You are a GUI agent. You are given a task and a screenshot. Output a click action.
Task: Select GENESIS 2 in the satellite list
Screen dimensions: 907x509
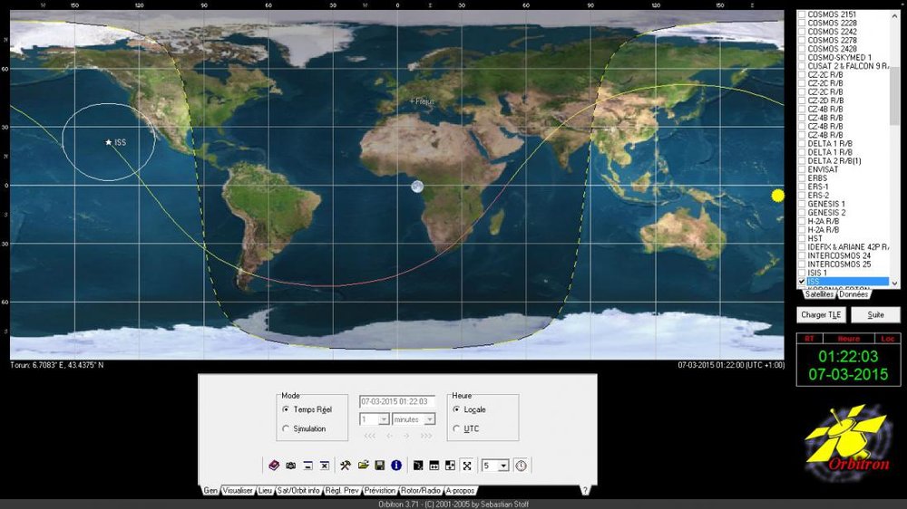[826, 213]
